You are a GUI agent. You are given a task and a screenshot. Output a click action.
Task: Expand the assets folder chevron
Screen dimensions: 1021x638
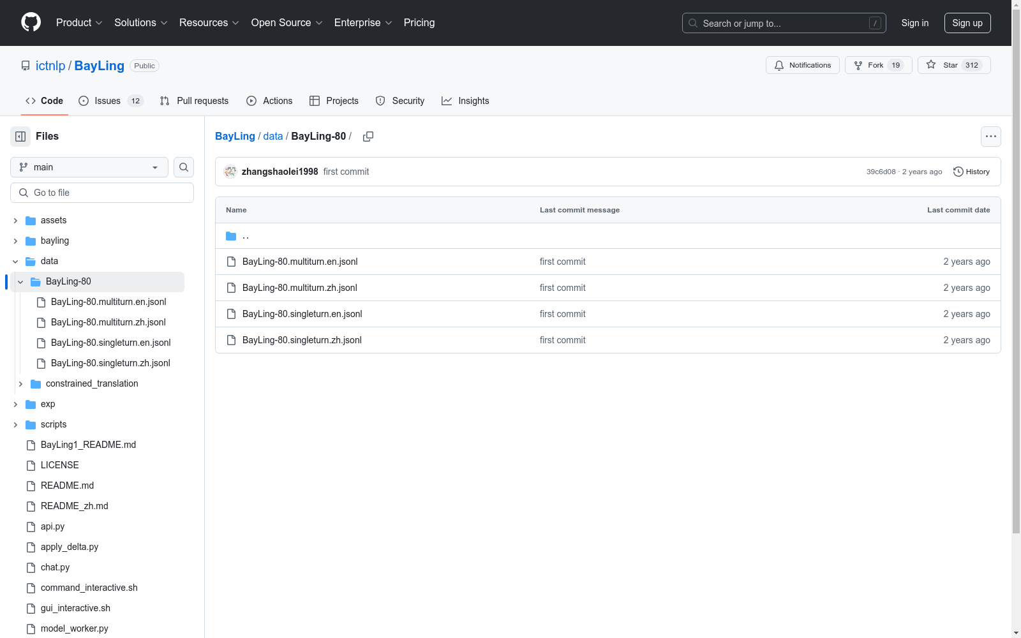[x=15, y=221]
